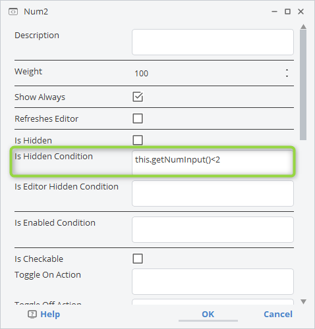315x329 pixels.
Task: Click into the Is Hidden Condition field
Action: [213, 163]
